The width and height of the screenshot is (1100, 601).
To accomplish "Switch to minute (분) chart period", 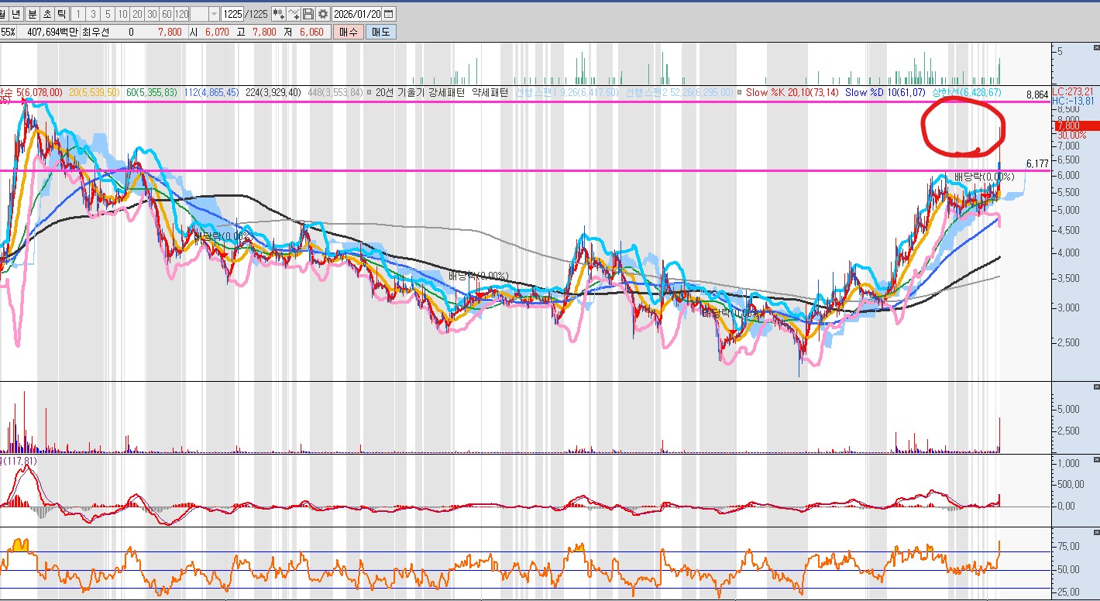I will click(32, 14).
